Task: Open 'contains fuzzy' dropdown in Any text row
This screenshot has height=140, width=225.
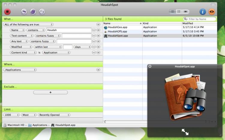Action: (x=43, y=41)
